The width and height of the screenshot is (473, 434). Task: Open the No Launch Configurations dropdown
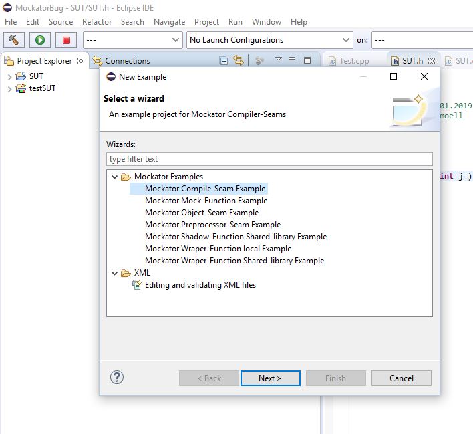(270, 40)
